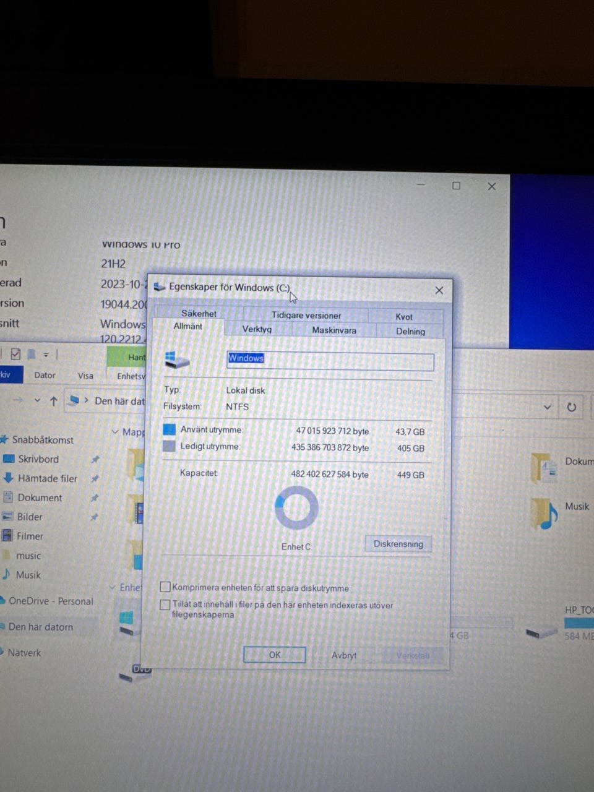The width and height of the screenshot is (594, 792).
Task: Click the pin icon beside sidebar Dokument
Action: pyautogui.click(x=94, y=498)
